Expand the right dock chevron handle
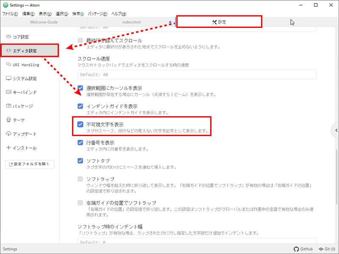The image size is (339, 254). click(336, 130)
